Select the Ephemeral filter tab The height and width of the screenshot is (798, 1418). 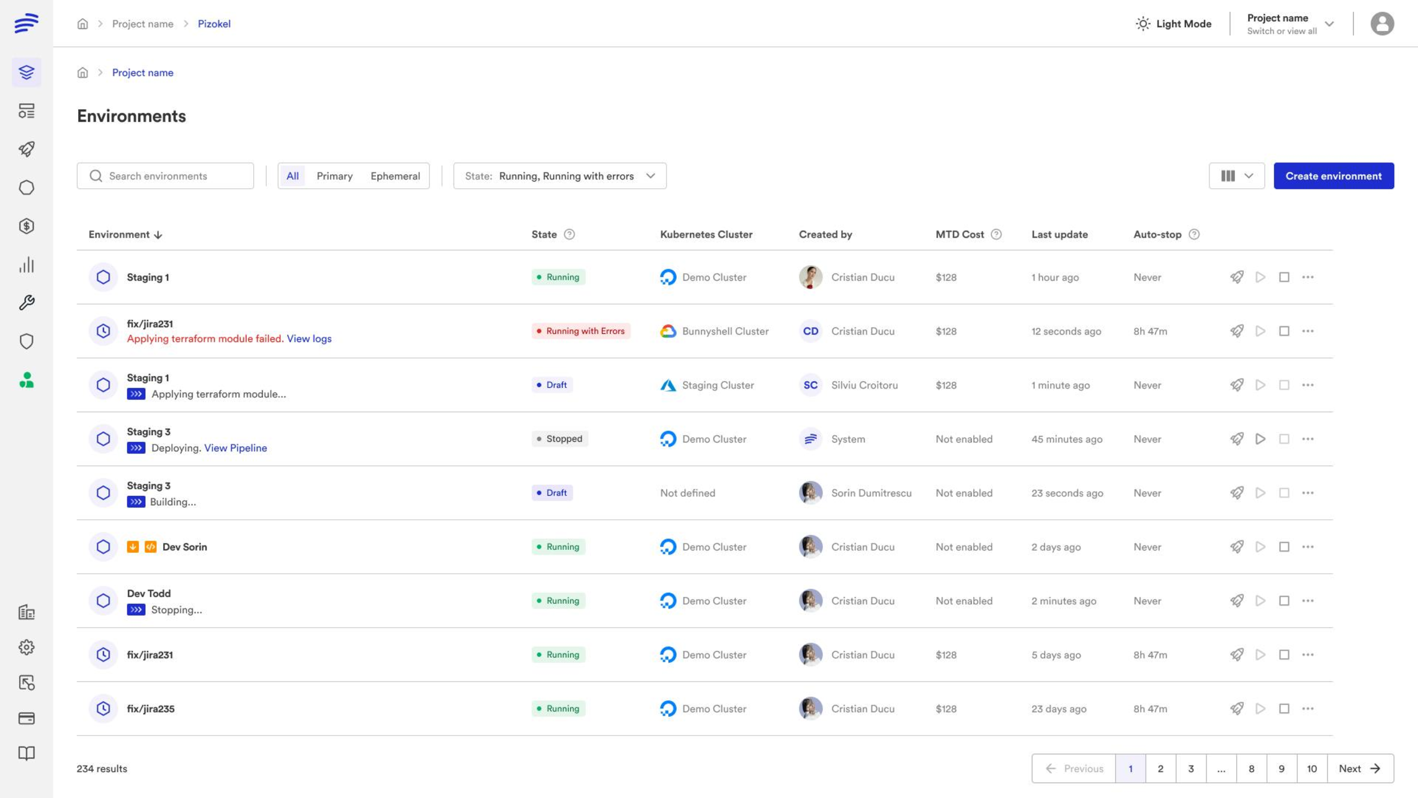pos(395,176)
